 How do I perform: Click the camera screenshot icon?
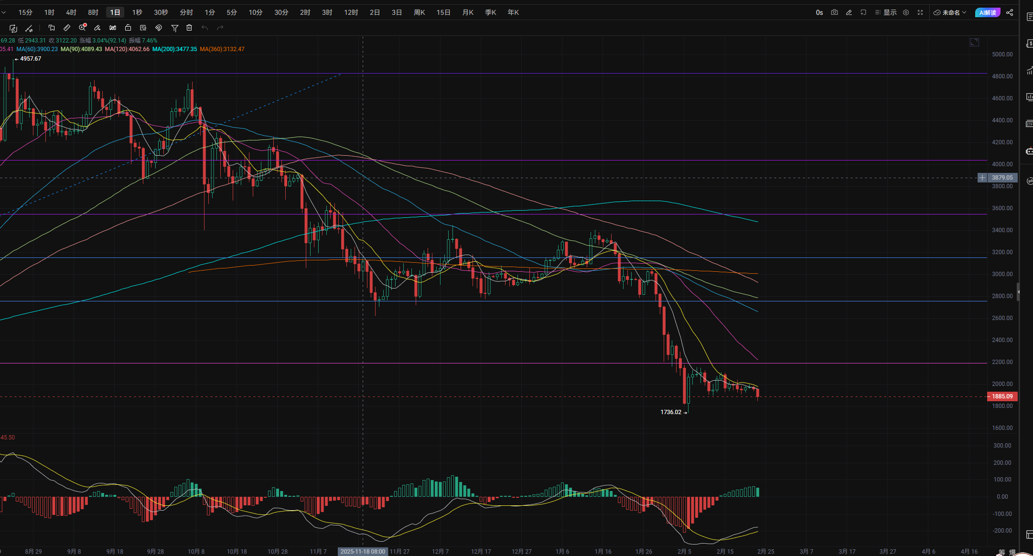(834, 12)
